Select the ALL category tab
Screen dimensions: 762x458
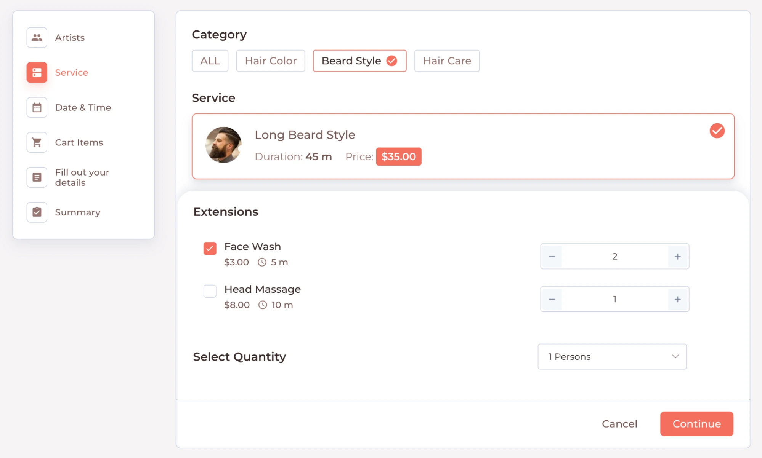(210, 60)
